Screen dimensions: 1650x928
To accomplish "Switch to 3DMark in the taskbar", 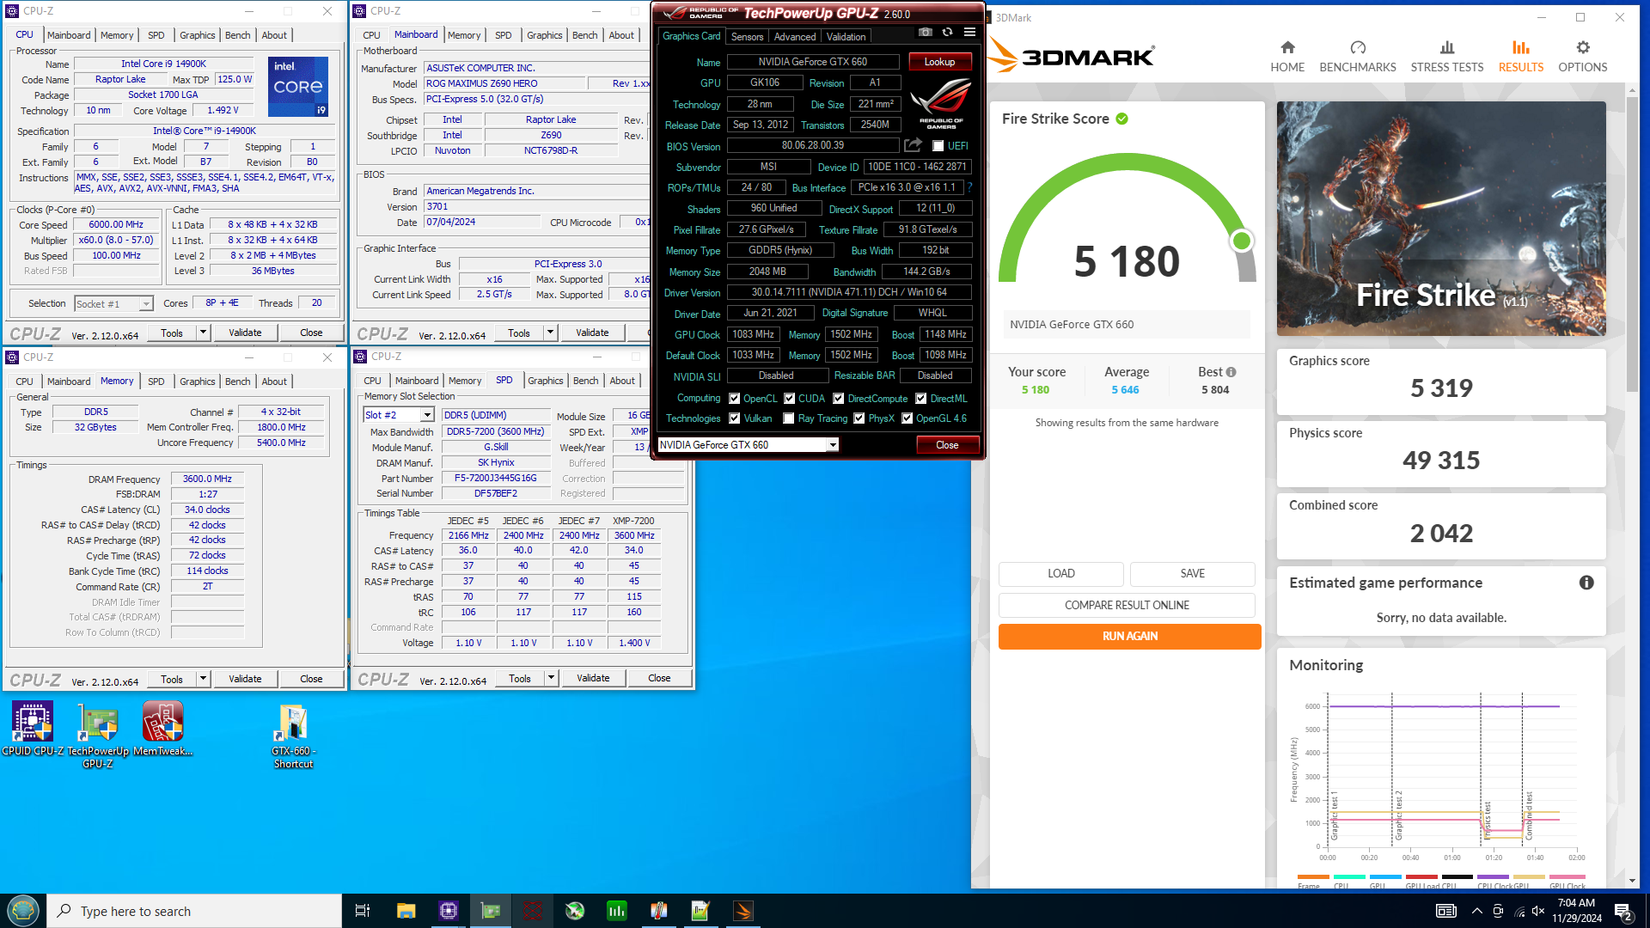I will click(743, 911).
